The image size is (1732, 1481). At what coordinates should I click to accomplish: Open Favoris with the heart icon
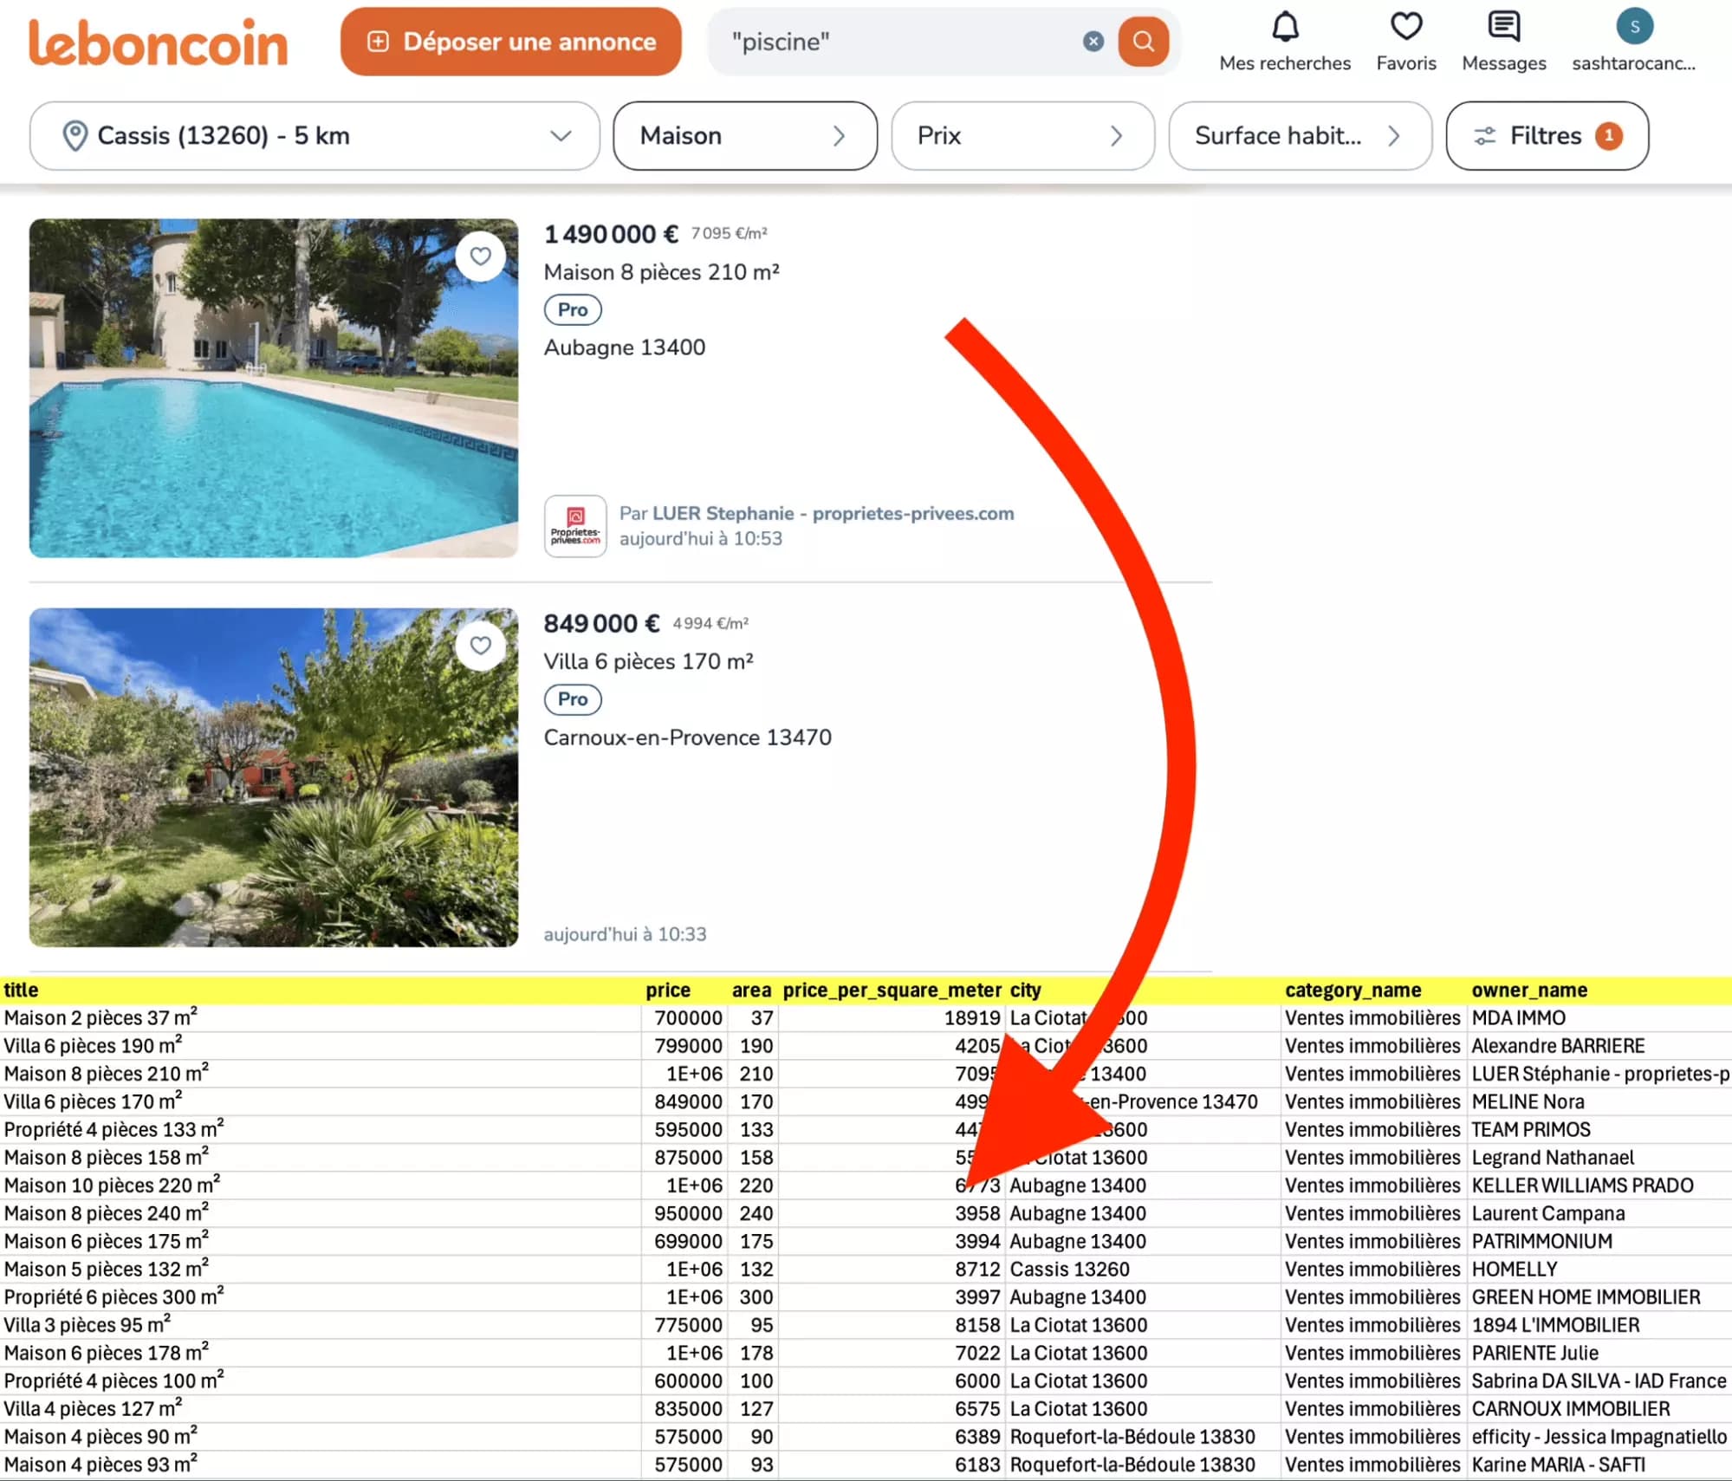click(1406, 27)
